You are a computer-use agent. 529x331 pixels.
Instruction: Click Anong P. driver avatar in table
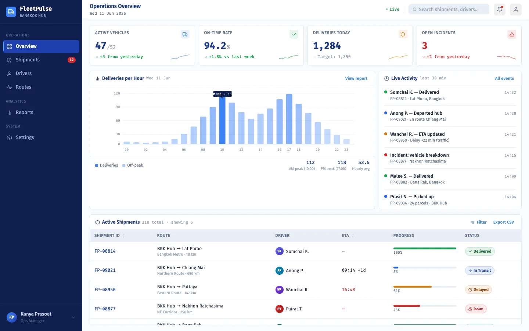pyautogui.click(x=280, y=270)
